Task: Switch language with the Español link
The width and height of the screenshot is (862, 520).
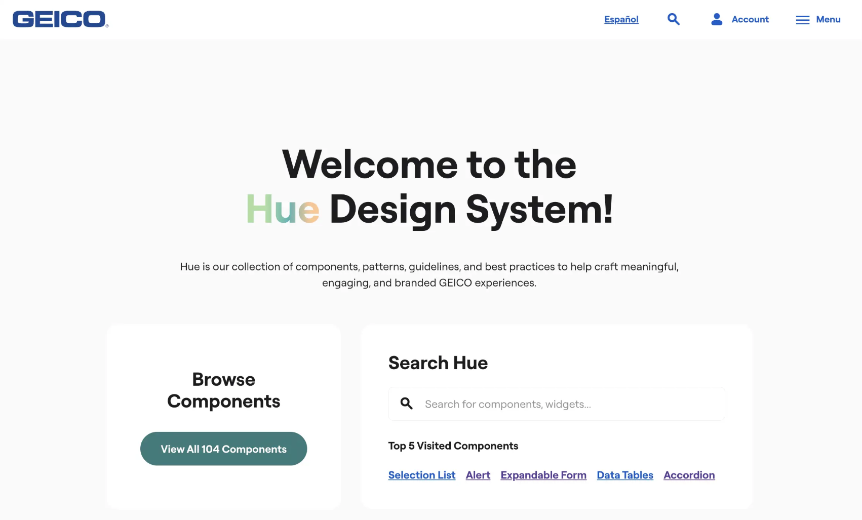Action: [x=621, y=19]
